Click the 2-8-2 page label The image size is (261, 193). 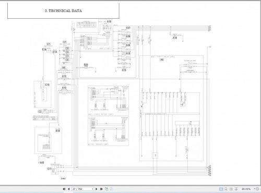point(63,178)
